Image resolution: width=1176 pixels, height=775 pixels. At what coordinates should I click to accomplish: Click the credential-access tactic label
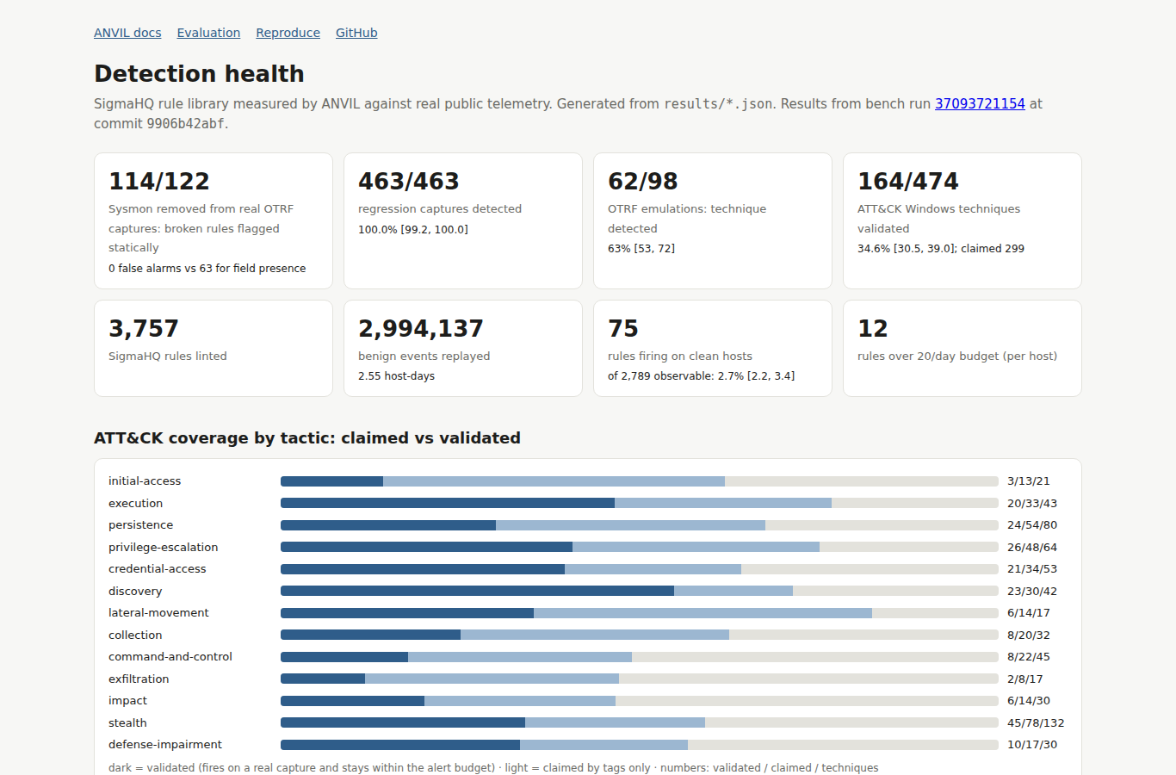coord(158,569)
